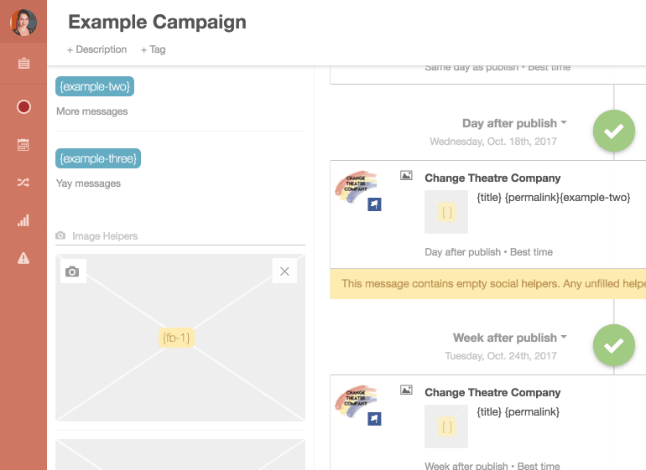The image size is (646, 470).
Task: Open the clipboard icon in the sidebar
Action: (23, 64)
